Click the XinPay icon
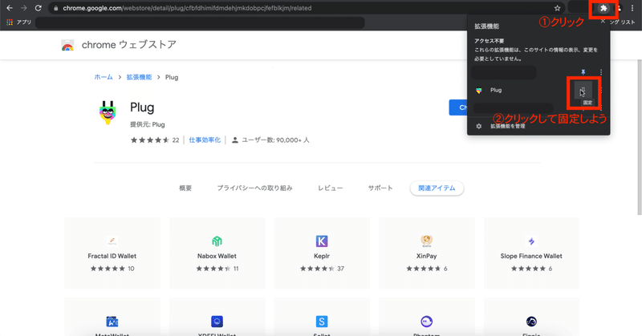This screenshot has width=642, height=336. [x=427, y=241]
